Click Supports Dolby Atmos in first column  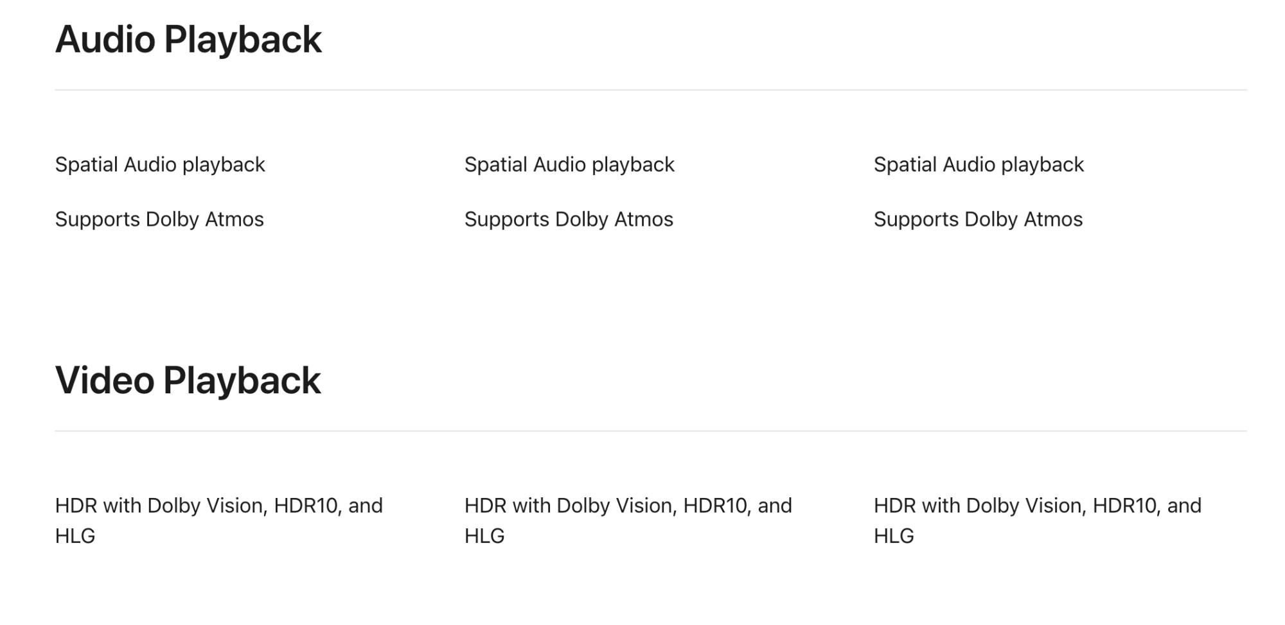coord(159,219)
